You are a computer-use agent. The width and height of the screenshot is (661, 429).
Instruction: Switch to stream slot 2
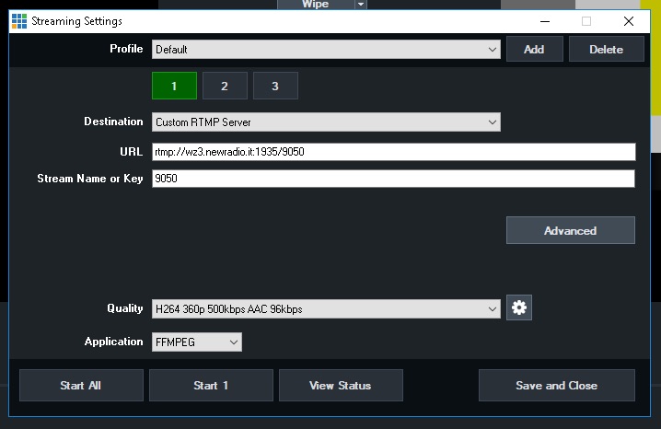(225, 86)
